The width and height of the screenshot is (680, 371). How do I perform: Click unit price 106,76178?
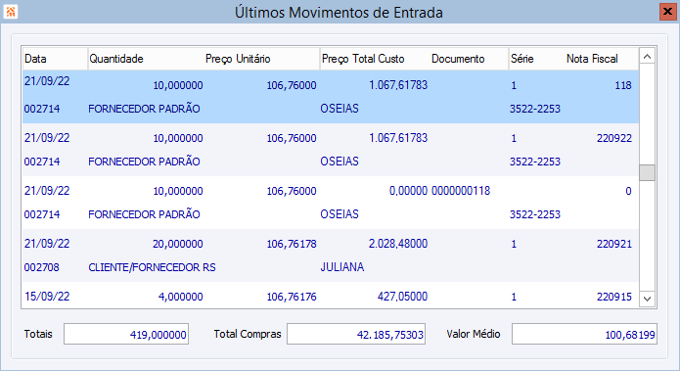[x=292, y=244]
